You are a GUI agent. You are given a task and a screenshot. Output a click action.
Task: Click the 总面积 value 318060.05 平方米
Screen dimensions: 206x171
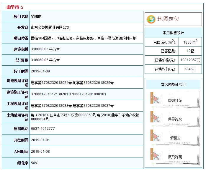pos(45,60)
